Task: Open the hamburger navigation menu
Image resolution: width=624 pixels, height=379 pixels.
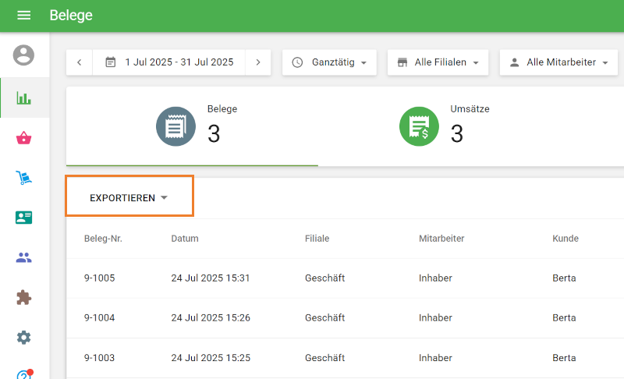Action: [23, 16]
